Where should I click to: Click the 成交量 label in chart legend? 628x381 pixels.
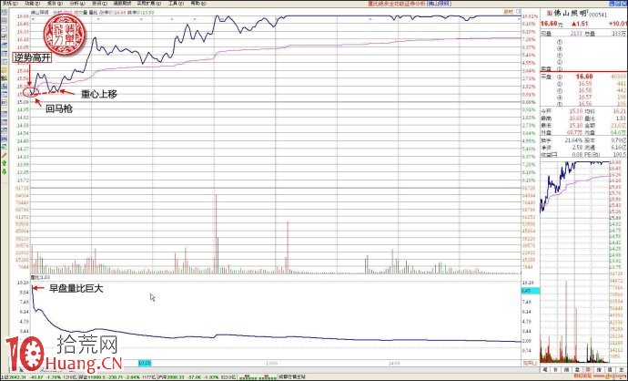79,13
